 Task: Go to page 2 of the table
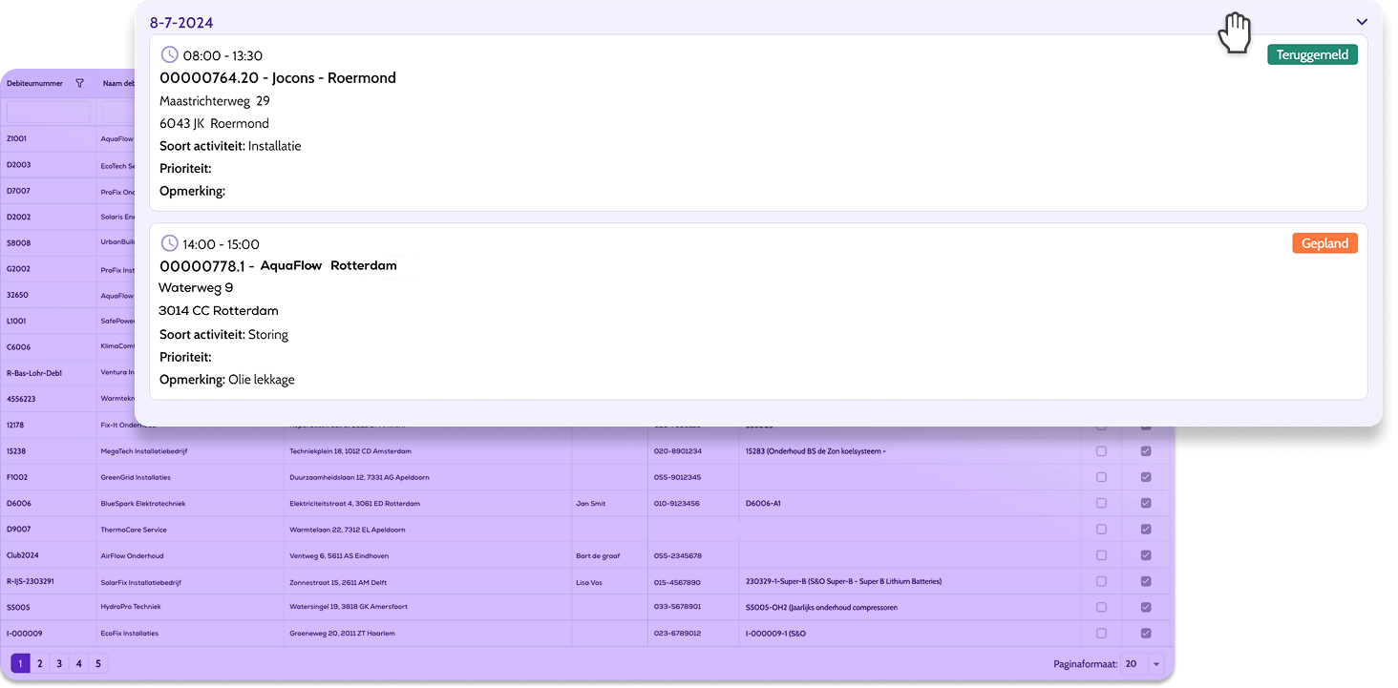[x=39, y=663]
